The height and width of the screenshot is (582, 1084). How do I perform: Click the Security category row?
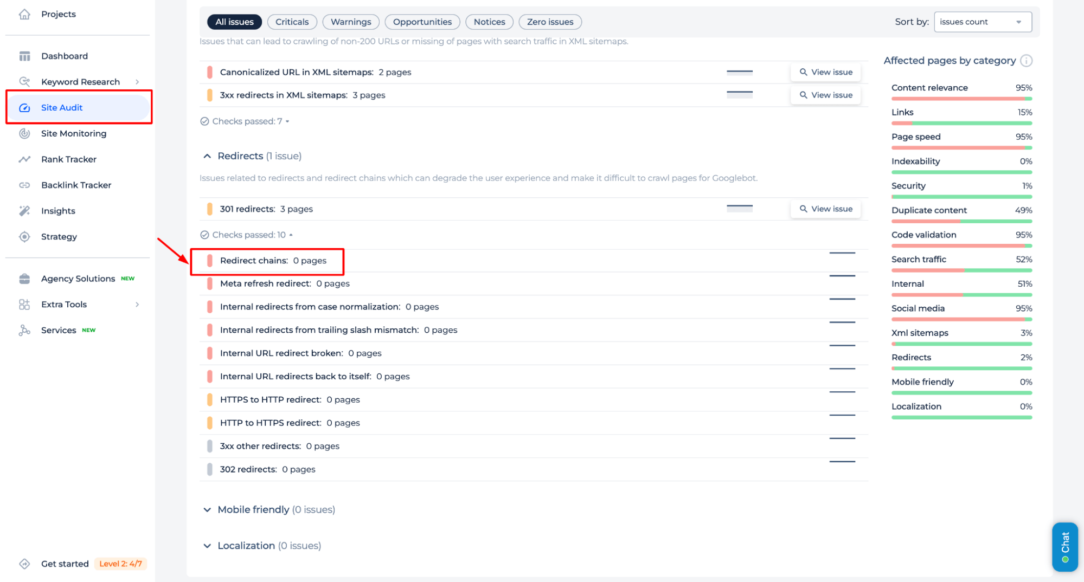point(961,190)
